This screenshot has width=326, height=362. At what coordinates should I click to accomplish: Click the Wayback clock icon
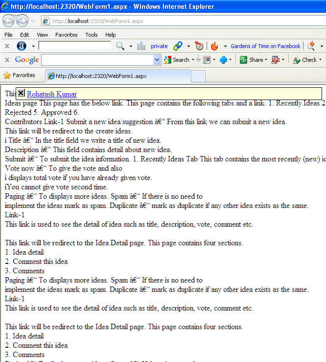click(199, 46)
